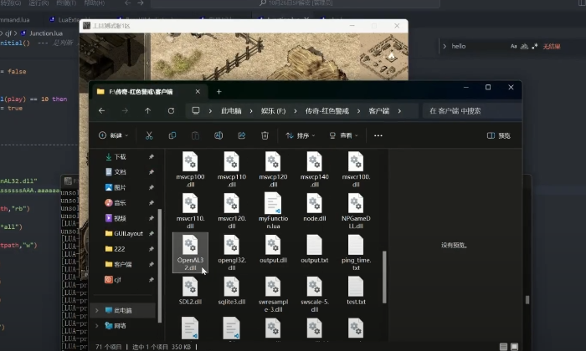Click the Up directory arrow button
The width and height of the screenshot is (586, 351).
148,110
